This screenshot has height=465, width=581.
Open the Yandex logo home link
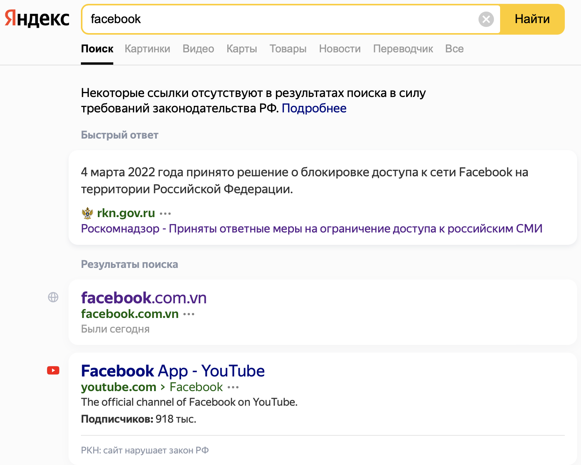(37, 19)
